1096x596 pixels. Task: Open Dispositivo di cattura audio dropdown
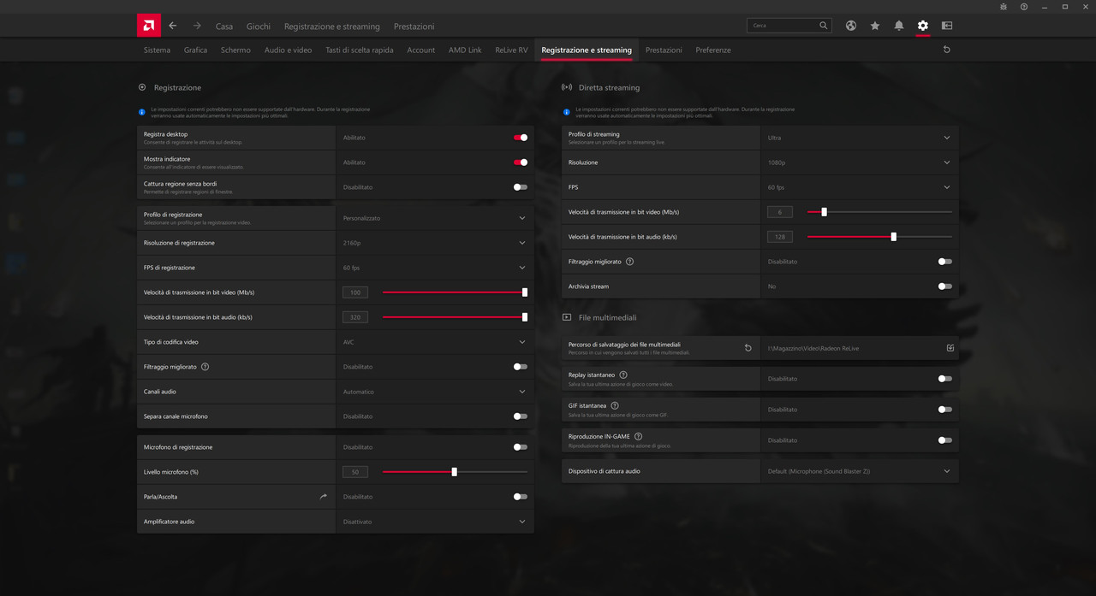[860, 471]
